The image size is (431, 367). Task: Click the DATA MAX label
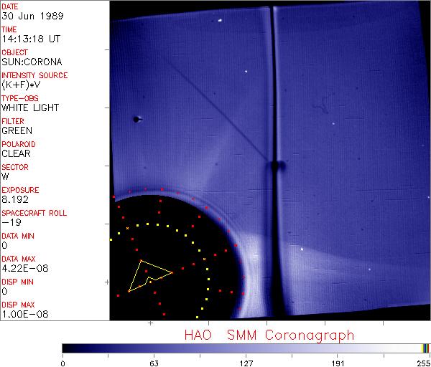coord(19,259)
